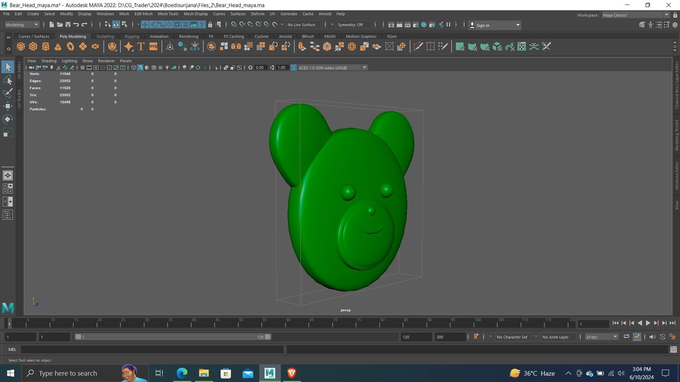Open the Workspace Maya Classic dropdown
Image resolution: width=680 pixels, height=382 pixels.
coord(636,15)
